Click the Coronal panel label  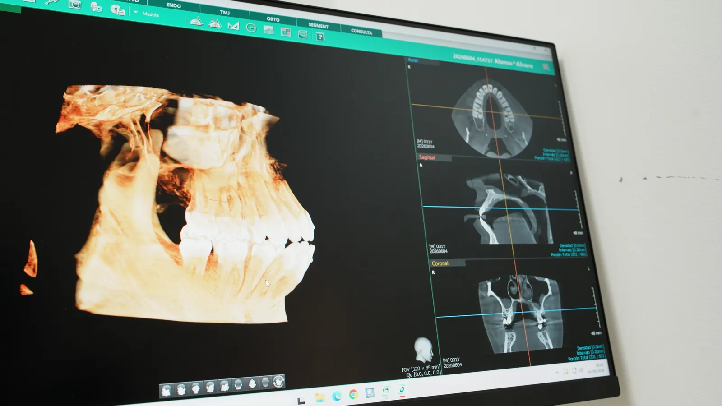click(x=440, y=263)
